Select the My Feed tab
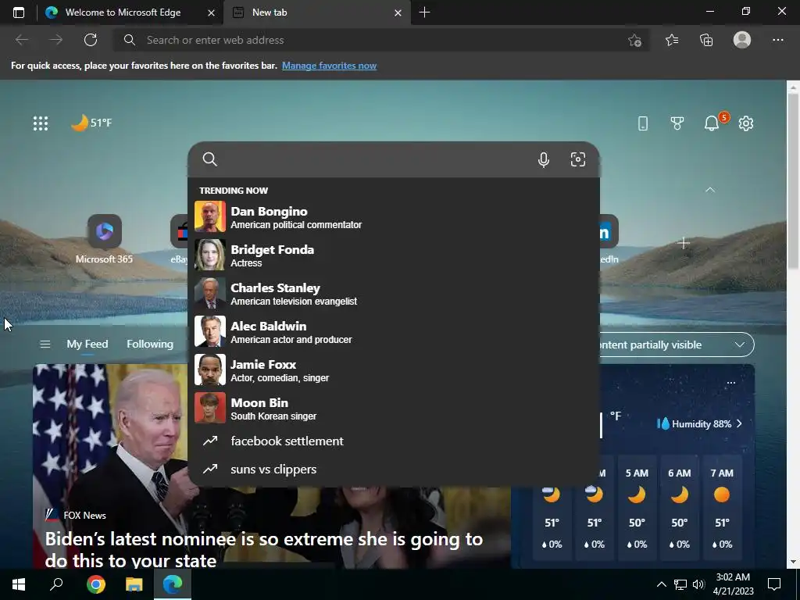The width and height of the screenshot is (800, 600). pyautogui.click(x=87, y=345)
